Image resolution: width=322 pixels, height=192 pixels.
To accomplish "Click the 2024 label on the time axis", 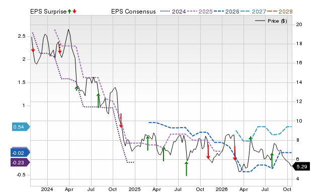I will (47, 189).
